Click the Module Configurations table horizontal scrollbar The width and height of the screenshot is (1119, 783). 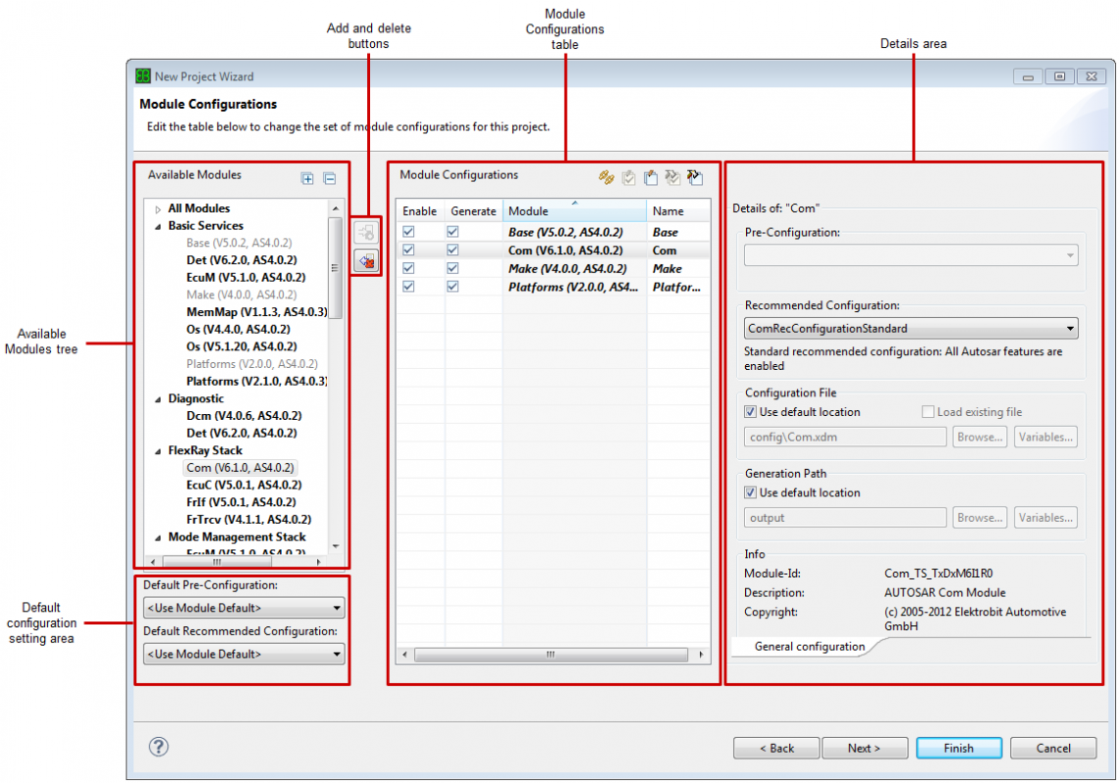pos(550,654)
